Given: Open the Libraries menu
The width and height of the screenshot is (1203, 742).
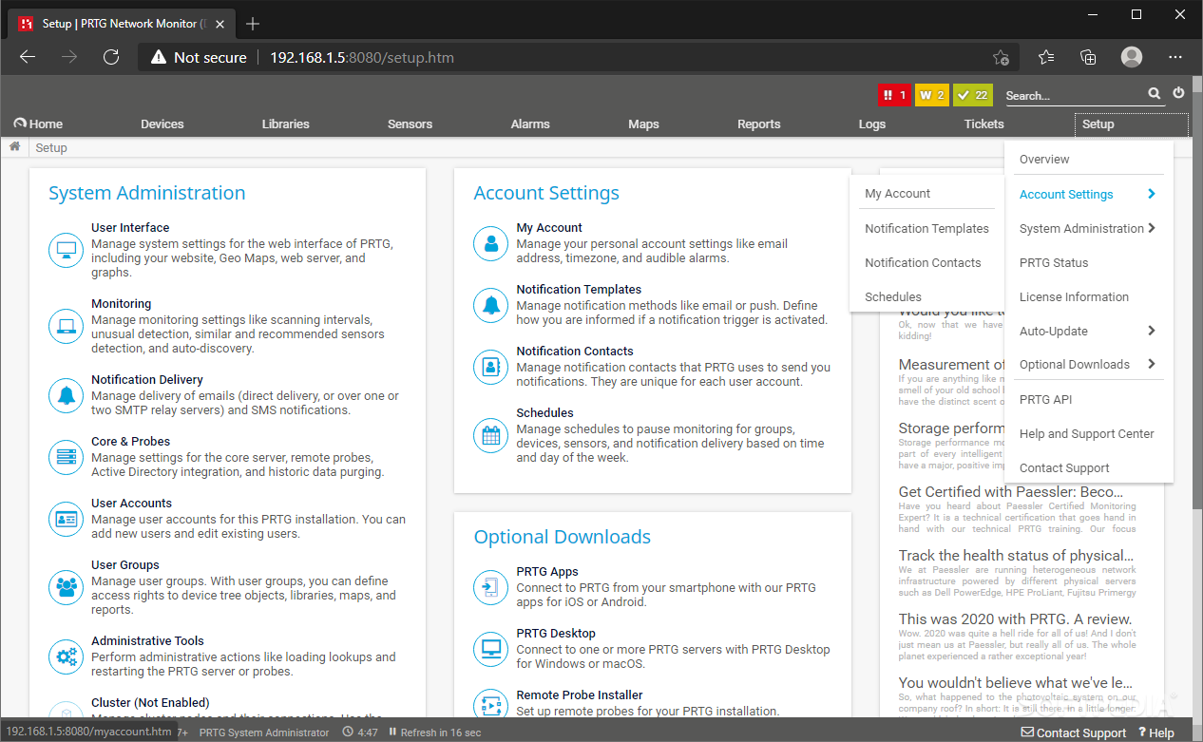Looking at the screenshot, I should [286, 124].
